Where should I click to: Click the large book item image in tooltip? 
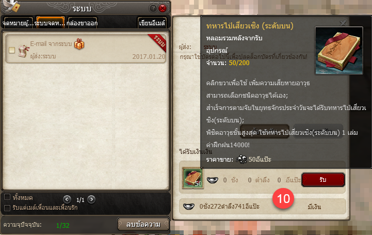(x=339, y=51)
